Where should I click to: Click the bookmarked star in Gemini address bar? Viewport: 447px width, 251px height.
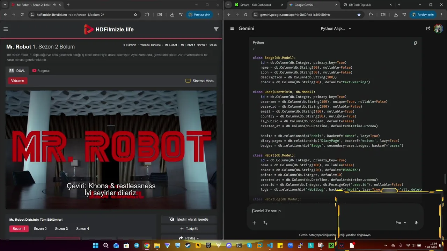click(359, 15)
